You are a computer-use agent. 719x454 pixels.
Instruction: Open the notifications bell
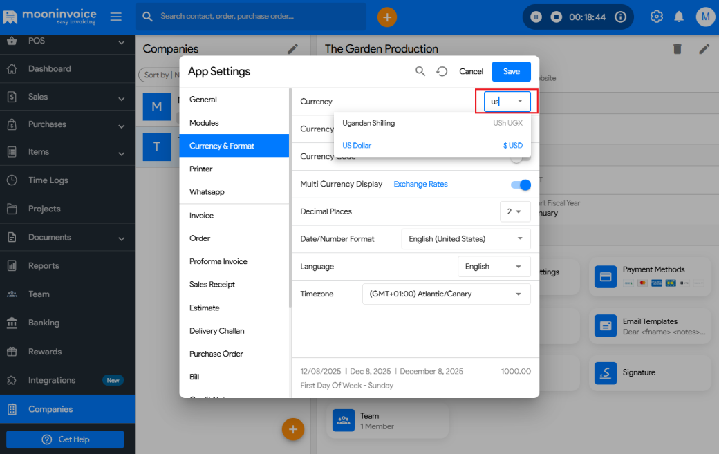tap(679, 17)
